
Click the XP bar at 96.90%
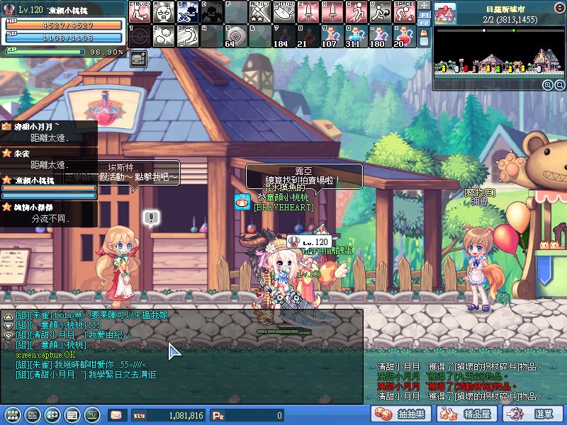[45, 52]
